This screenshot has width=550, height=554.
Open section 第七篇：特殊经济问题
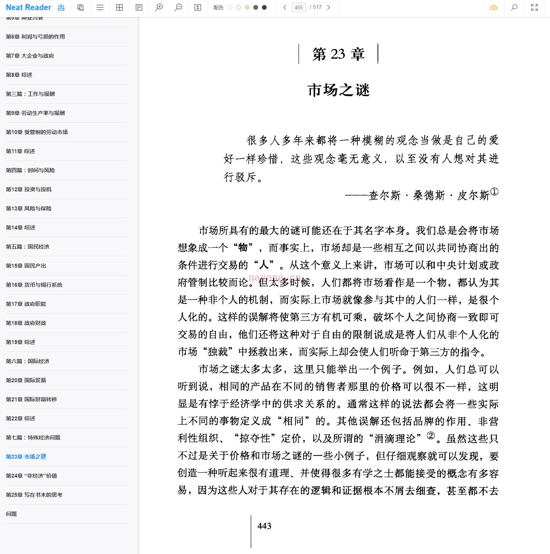coord(33,438)
